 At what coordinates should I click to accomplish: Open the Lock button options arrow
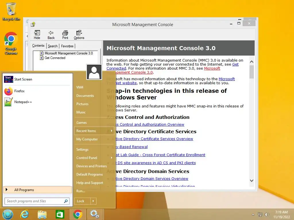point(93,201)
